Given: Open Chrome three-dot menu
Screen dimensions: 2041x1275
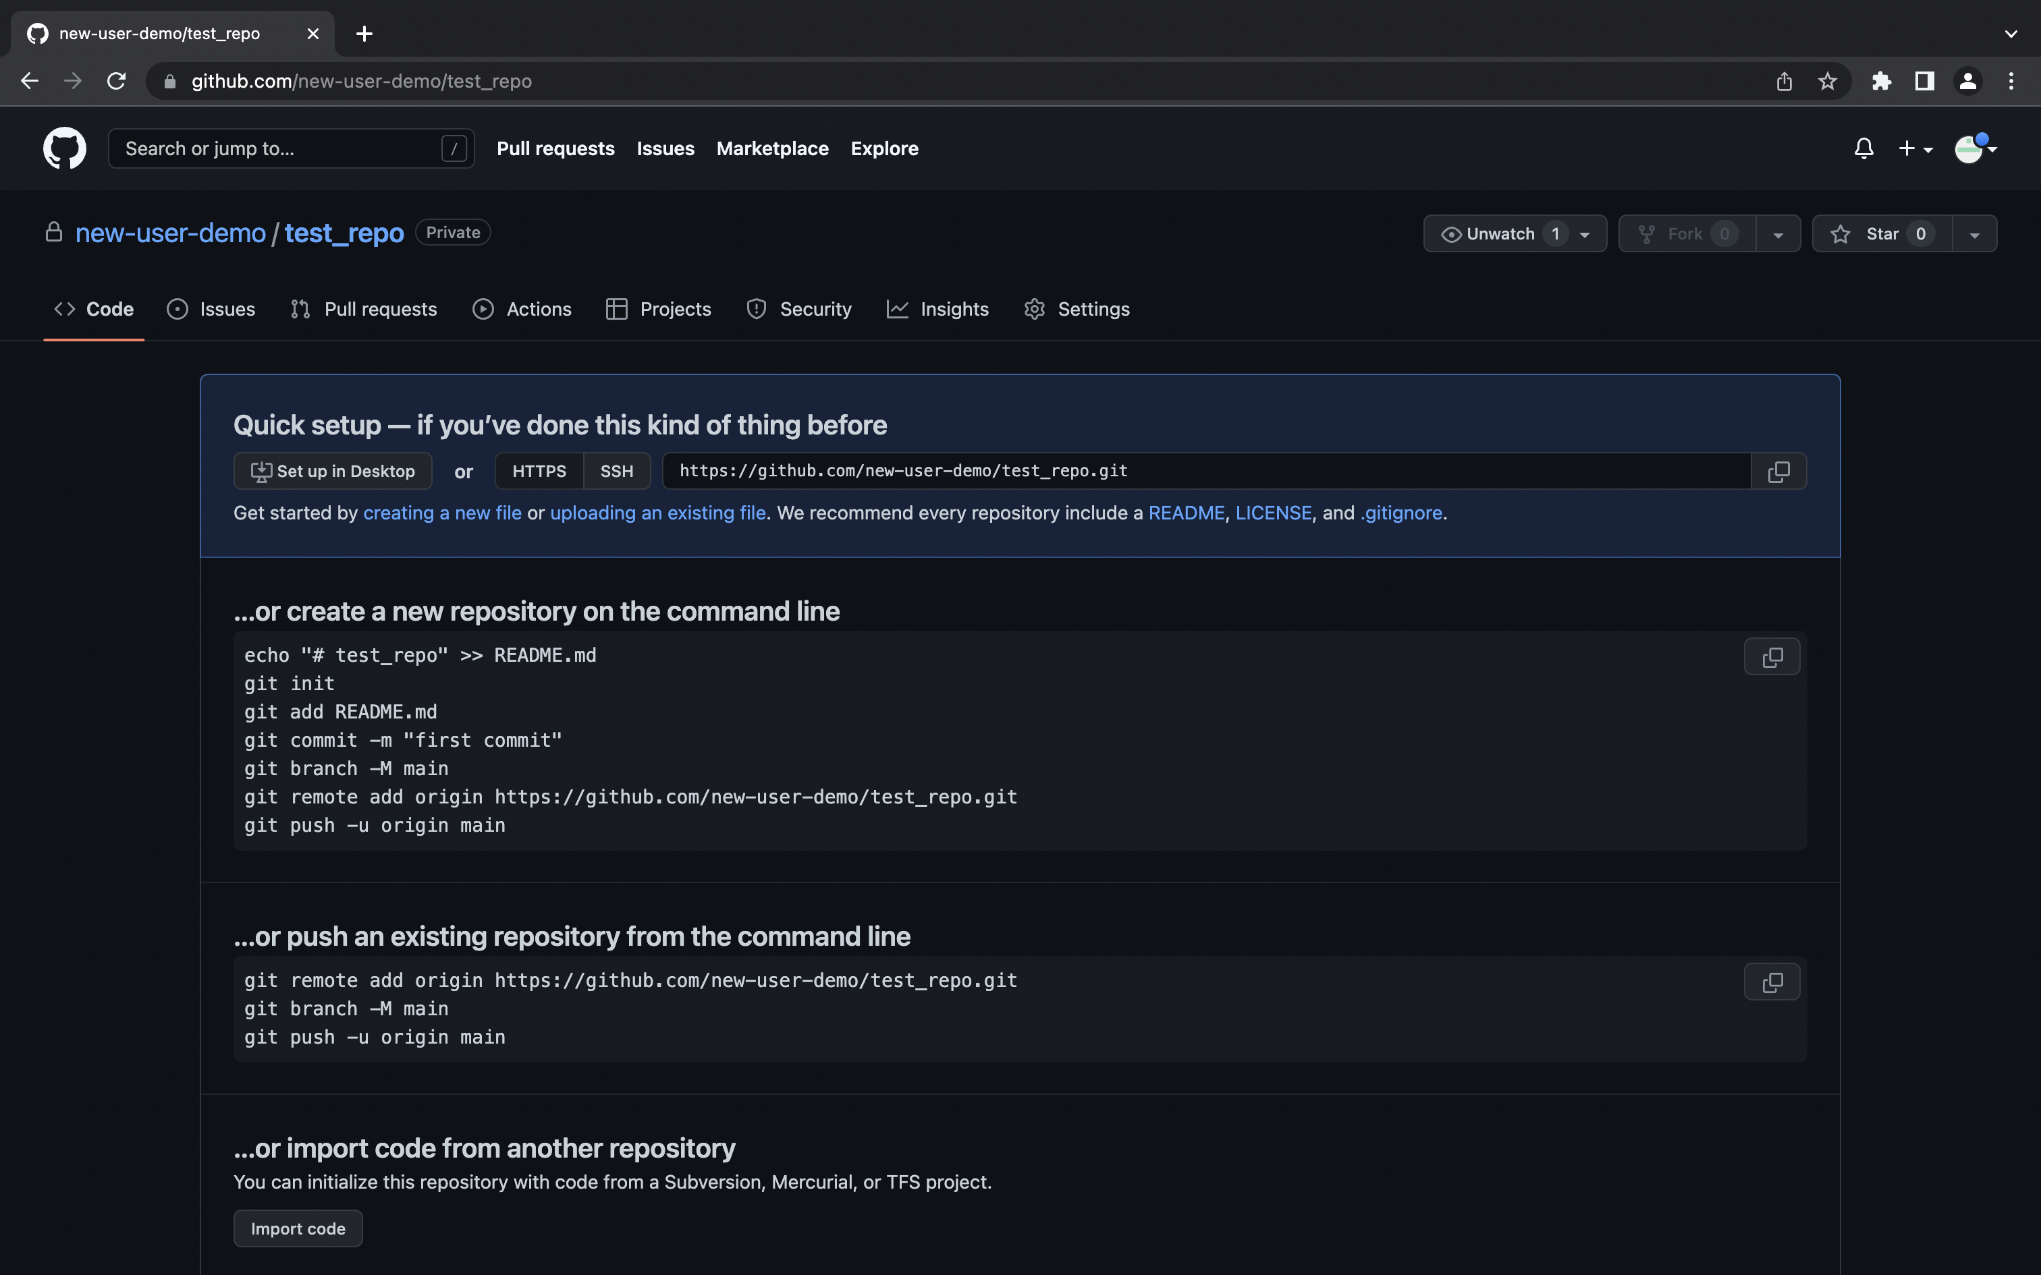Looking at the screenshot, I should coord(2011,81).
